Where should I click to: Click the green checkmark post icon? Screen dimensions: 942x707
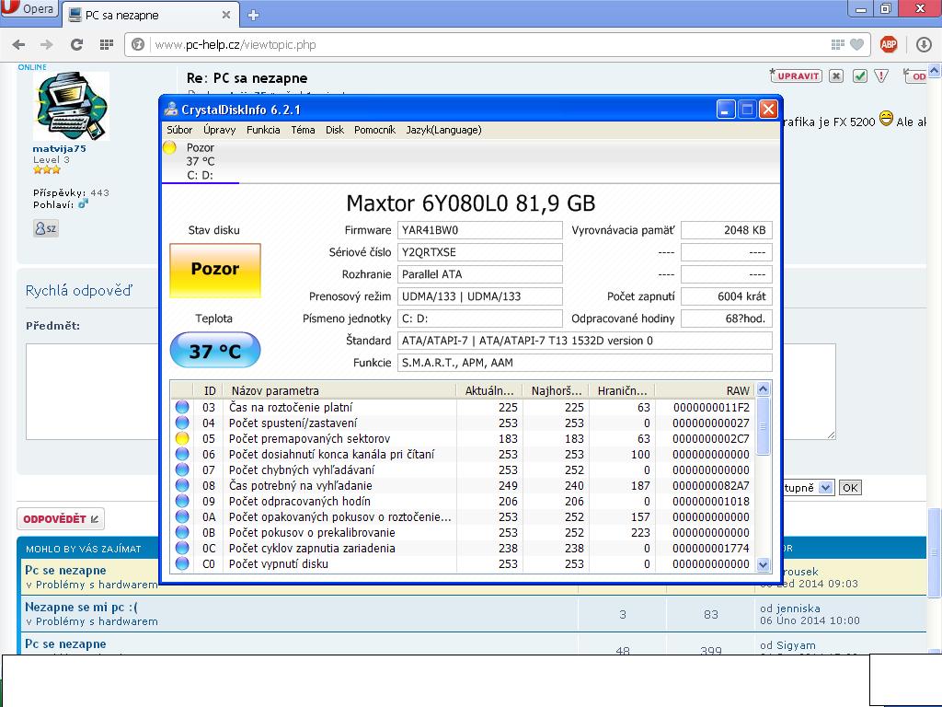point(860,75)
